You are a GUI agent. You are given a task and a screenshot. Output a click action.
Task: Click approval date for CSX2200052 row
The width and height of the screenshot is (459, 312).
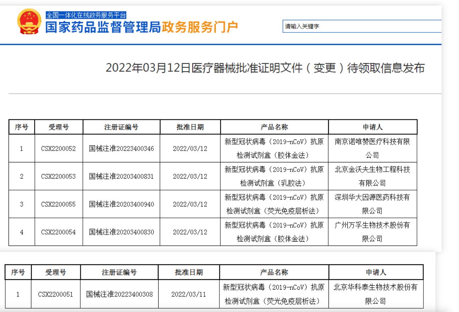click(190, 149)
